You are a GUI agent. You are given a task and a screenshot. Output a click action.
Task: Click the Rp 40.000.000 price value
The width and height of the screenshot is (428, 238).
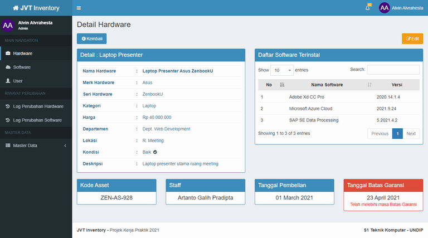pyautogui.click(x=157, y=118)
